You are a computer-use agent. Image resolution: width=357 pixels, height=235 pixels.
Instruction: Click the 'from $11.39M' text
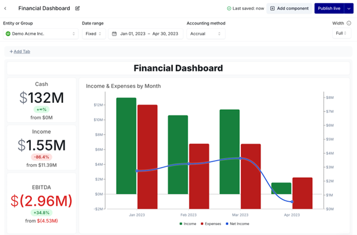[41, 165]
